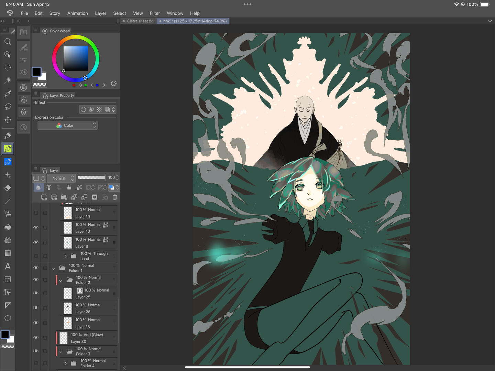Viewport: 495px width, 371px height.
Task: Click the layer opacity slider
Action: pos(91,177)
